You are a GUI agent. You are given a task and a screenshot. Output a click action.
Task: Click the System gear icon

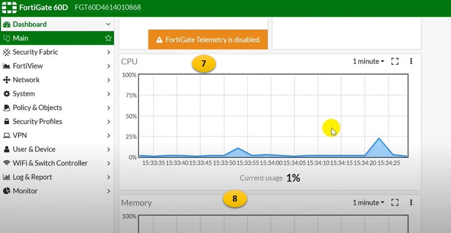click(7, 94)
